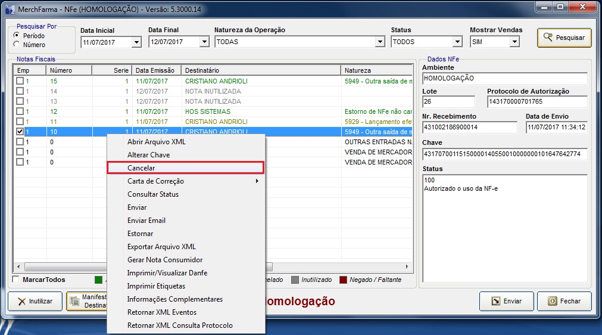The image size is (602, 335).
Task: Select the Número radio button
Action: click(17, 44)
